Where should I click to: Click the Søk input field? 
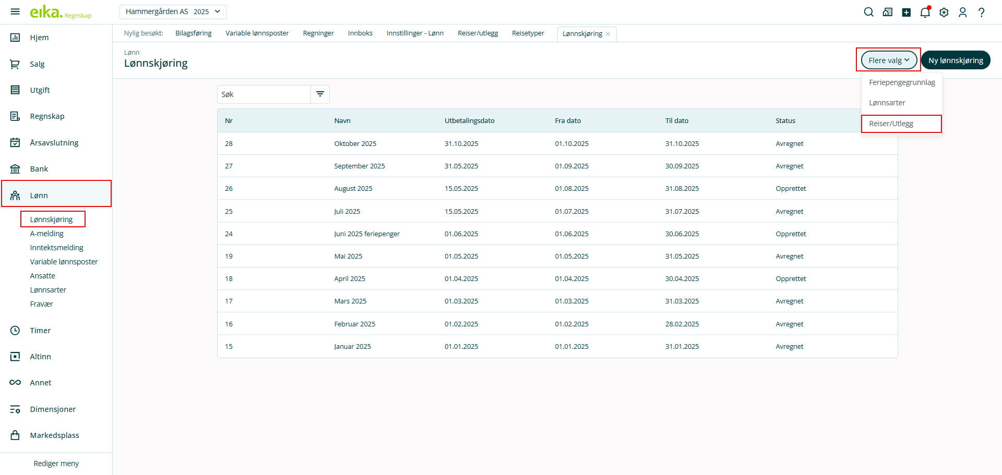coord(264,94)
